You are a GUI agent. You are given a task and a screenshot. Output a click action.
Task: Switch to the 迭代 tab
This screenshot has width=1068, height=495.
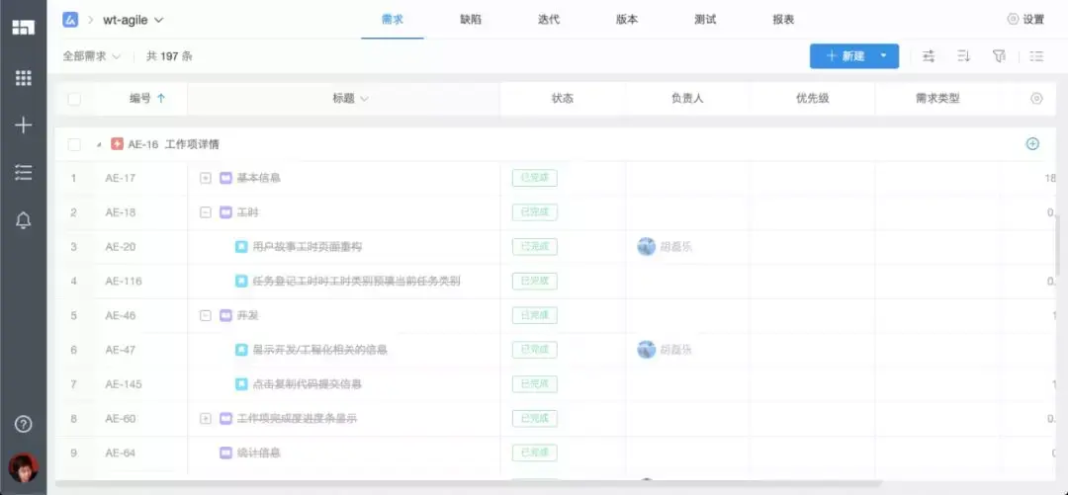tap(549, 20)
